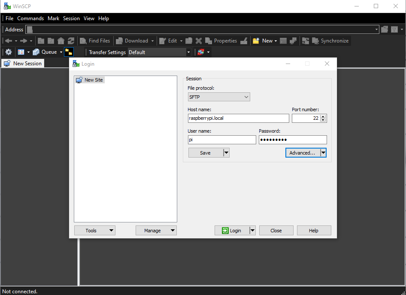This screenshot has width=406, height=295.
Task: Expand the Queue dropdown arrow
Action: point(61,52)
